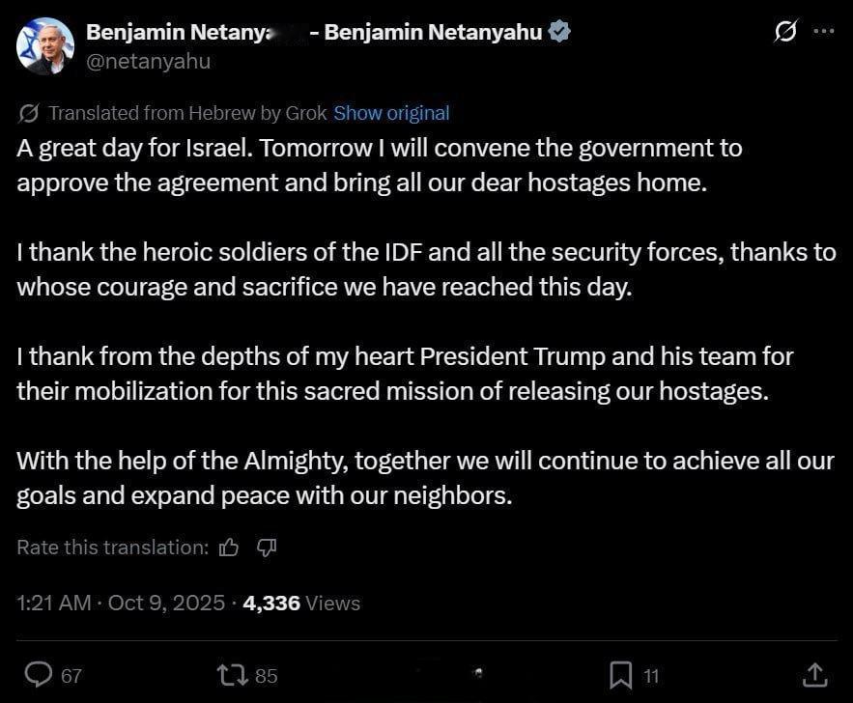Click the blue verified badge
Viewport: 853px width, 703px height.
559,32
